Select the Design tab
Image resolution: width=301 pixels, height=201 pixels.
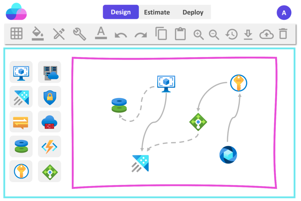121,12
